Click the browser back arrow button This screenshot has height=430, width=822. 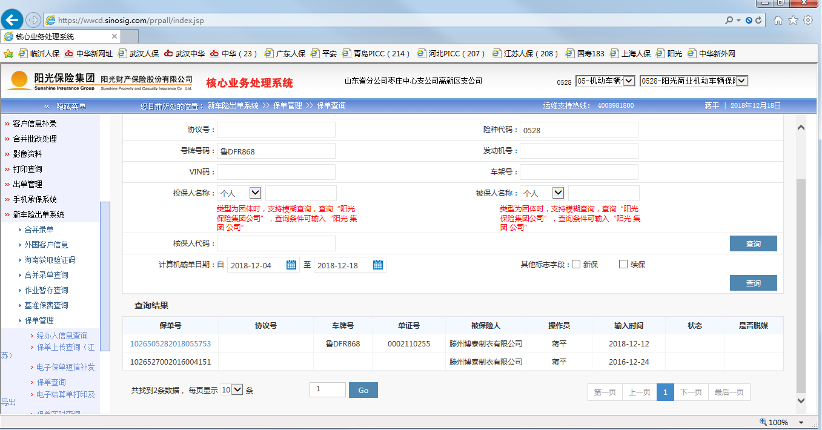[x=13, y=20]
